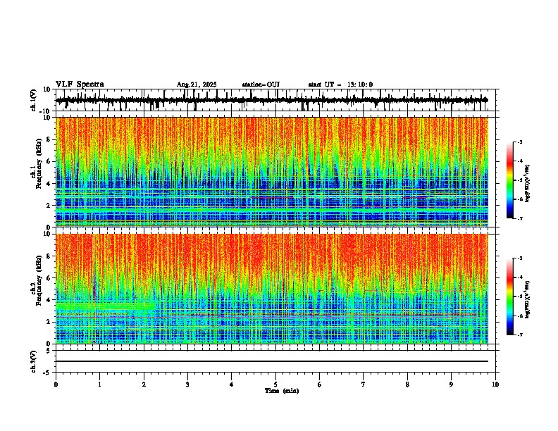Click time axis tick label "5"
The image size is (558, 431).
tap(275, 385)
